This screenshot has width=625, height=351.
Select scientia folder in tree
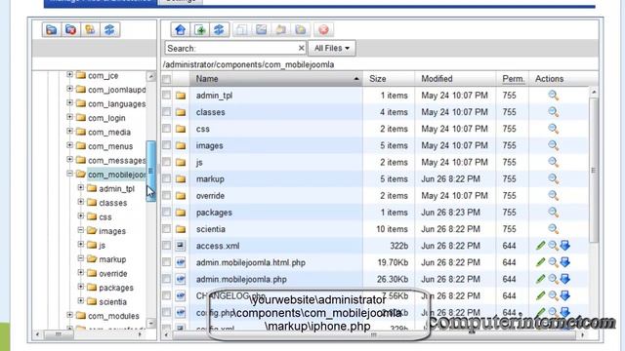tap(112, 302)
